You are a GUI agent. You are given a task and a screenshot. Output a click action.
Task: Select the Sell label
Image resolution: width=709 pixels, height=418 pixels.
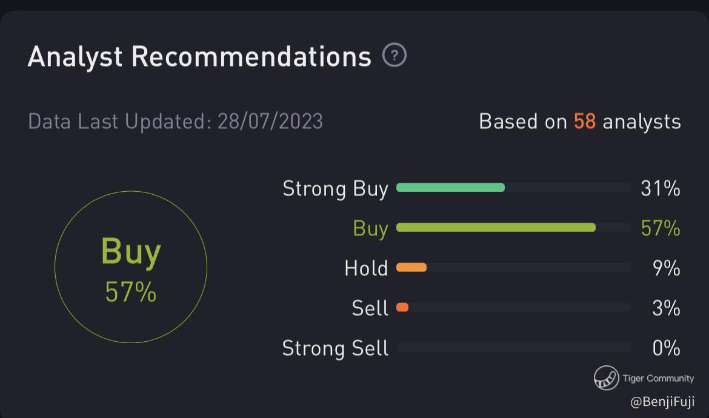click(370, 308)
